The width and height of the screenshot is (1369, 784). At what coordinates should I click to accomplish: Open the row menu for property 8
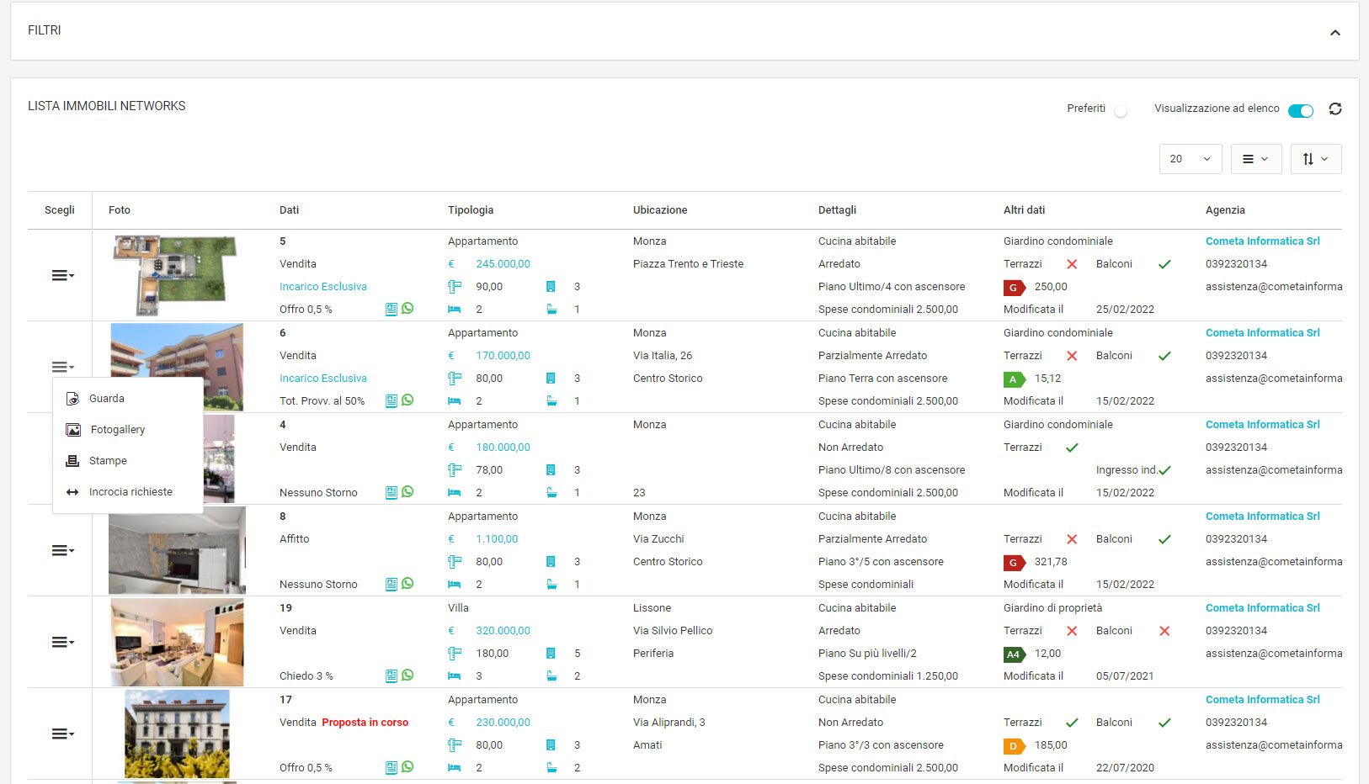coord(62,551)
